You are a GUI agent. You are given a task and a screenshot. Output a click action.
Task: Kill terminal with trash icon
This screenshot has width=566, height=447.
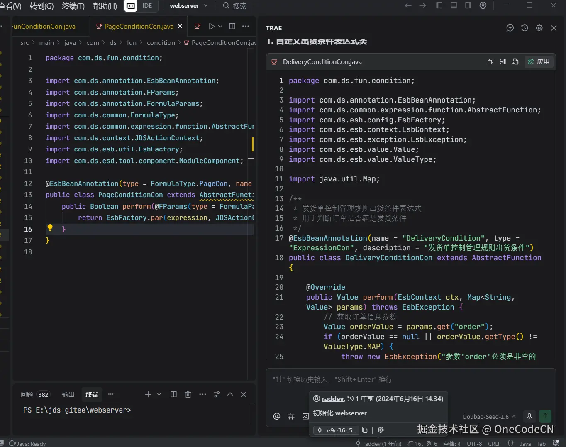[188, 394]
